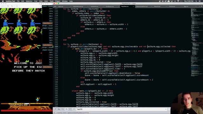Click the zoom in magnifier in left window toolbar
Screen dimensions: 203x114
pos(12,6)
